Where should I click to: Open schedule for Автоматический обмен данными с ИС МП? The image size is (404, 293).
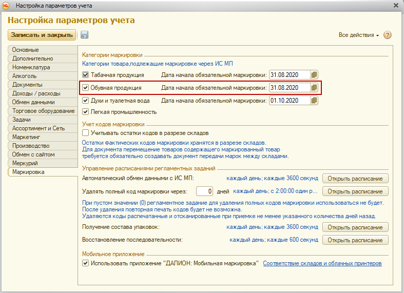coord(355,179)
